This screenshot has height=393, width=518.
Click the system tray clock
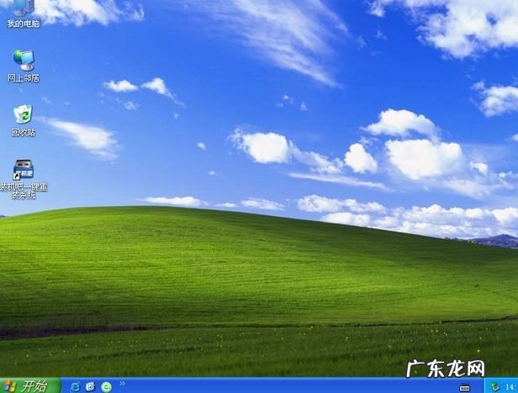click(510, 386)
